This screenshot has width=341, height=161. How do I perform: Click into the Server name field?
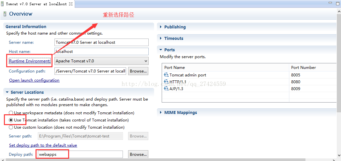101,42
